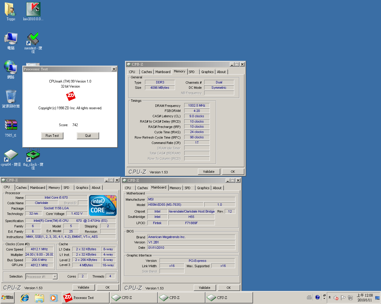Click the network tray icon
Image resolution: width=381 pixels, height=304 pixels.
(x=350, y=298)
